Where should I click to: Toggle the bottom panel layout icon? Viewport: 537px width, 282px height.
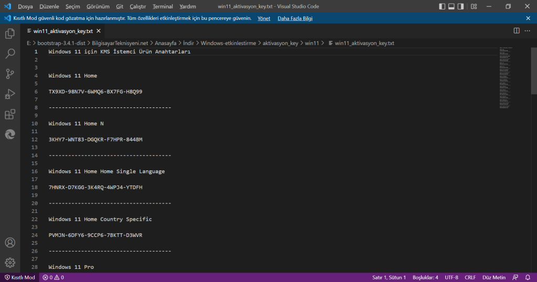452,6
